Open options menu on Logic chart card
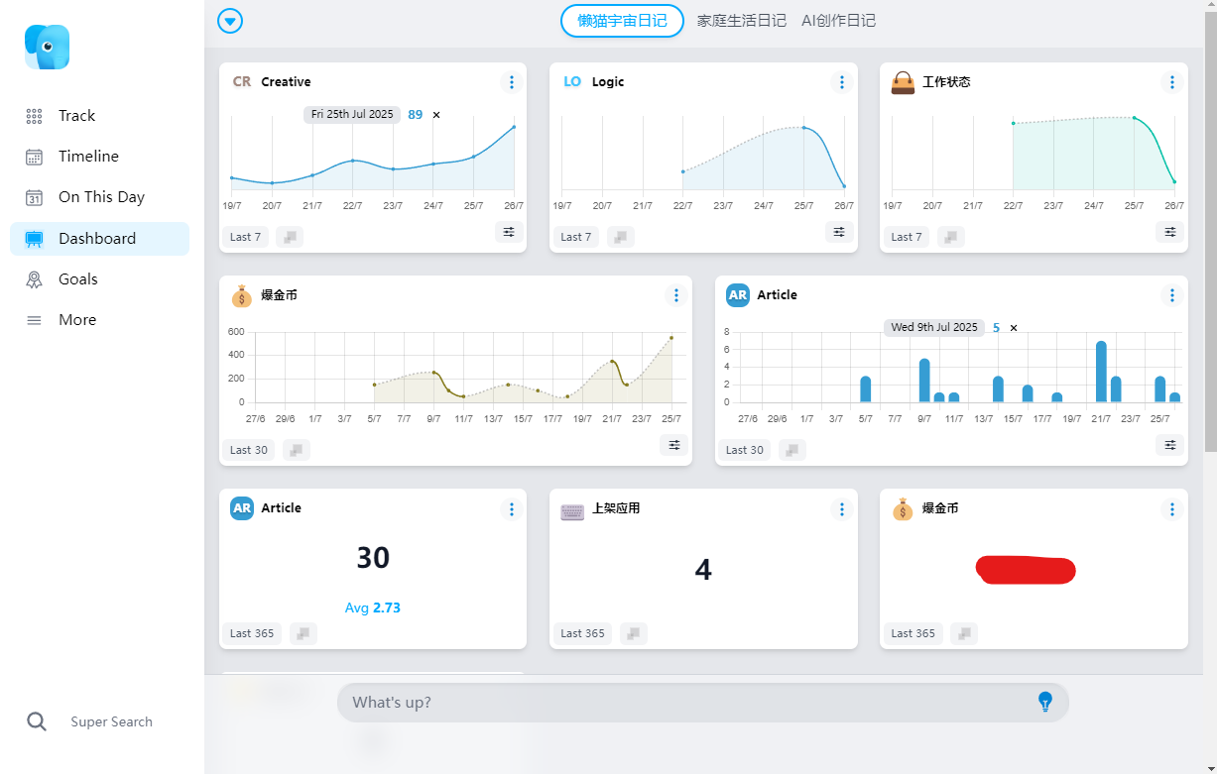The image size is (1217, 774). [x=841, y=82]
